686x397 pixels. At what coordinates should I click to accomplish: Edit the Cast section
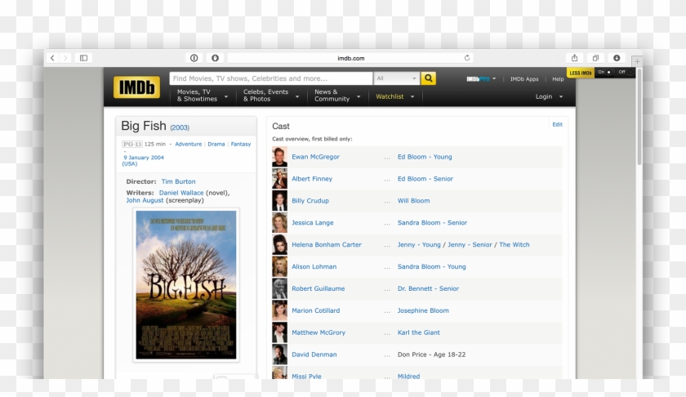(557, 124)
